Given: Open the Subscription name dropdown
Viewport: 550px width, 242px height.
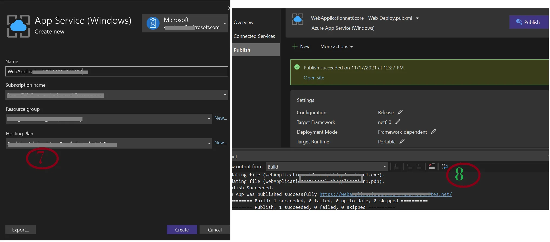Looking at the screenshot, I should (117, 95).
